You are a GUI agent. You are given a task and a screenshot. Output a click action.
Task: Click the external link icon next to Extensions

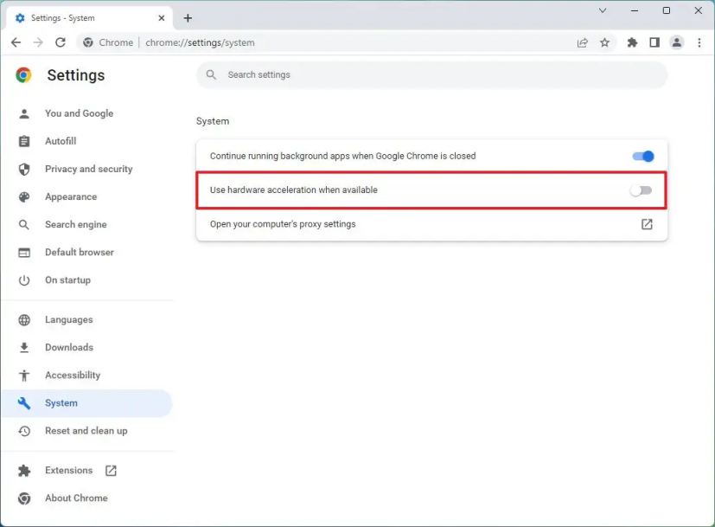tap(111, 471)
